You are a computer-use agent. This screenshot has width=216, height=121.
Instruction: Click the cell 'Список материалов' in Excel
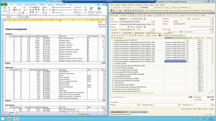[x=16, y=29]
